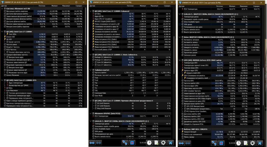
Task: Click the thermometer icon beside Температура гарячої точки GPU
Action: point(182,65)
